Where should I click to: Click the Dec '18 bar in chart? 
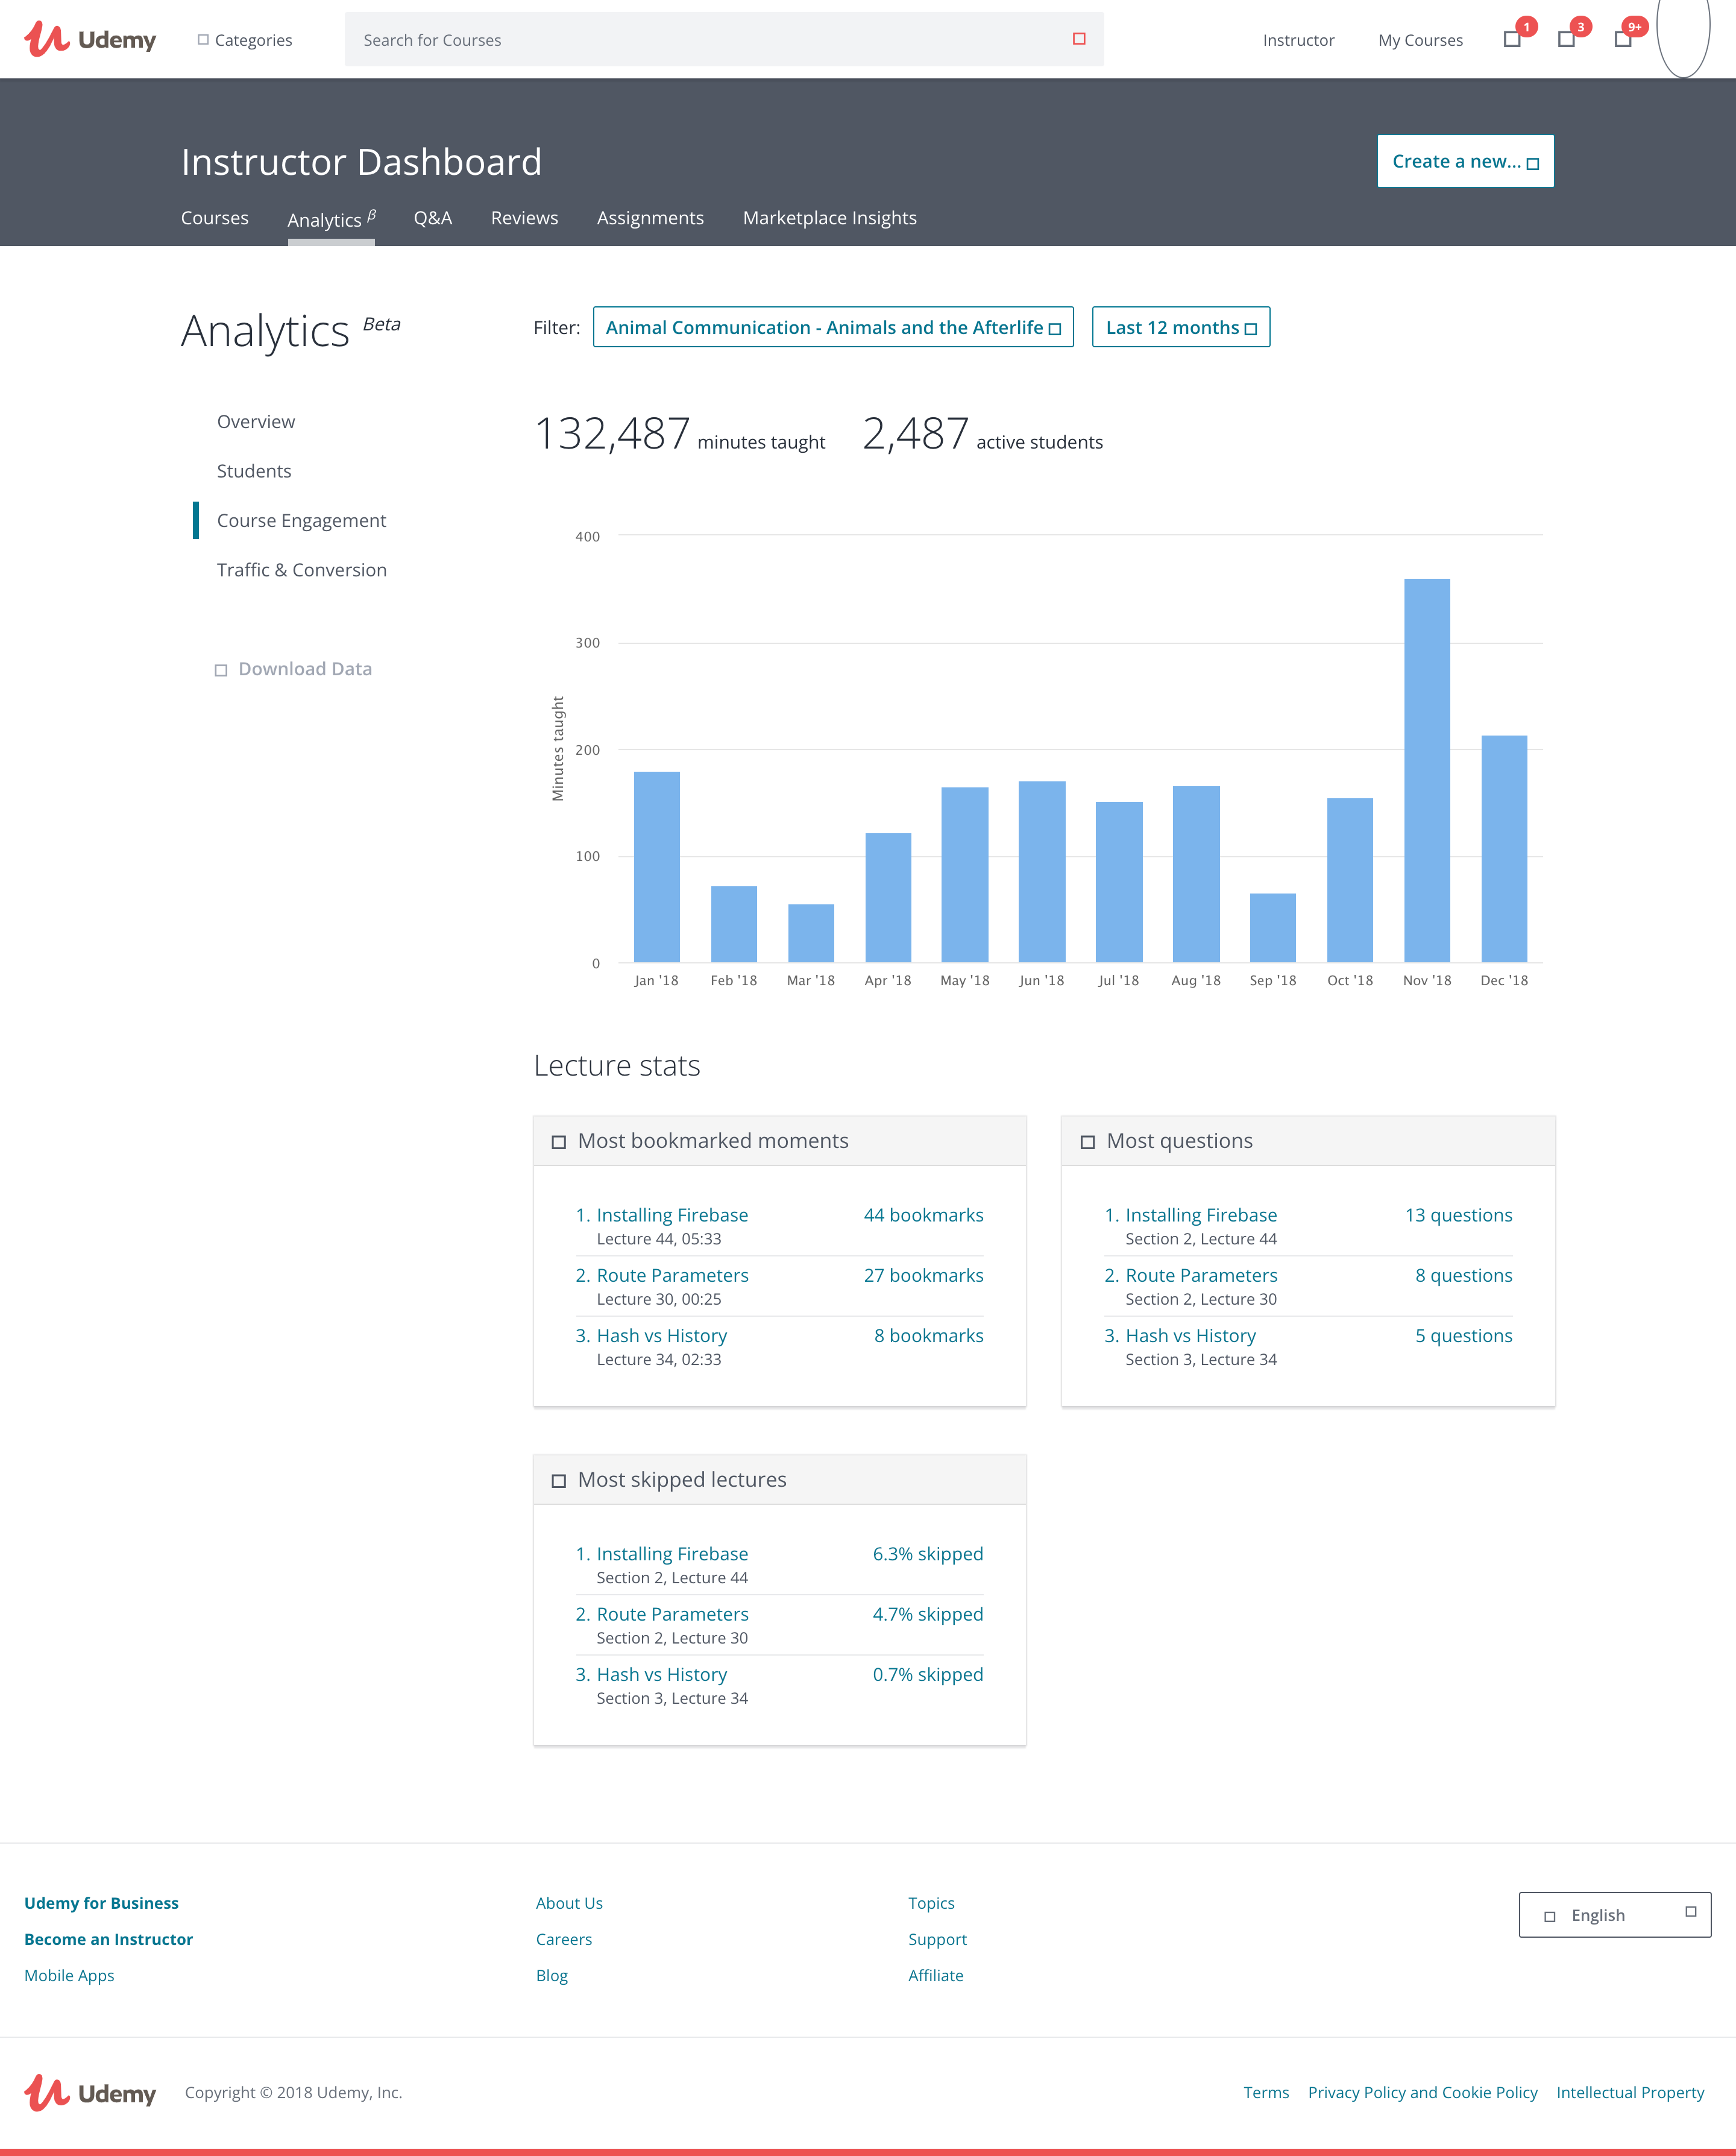pos(1504,849)
